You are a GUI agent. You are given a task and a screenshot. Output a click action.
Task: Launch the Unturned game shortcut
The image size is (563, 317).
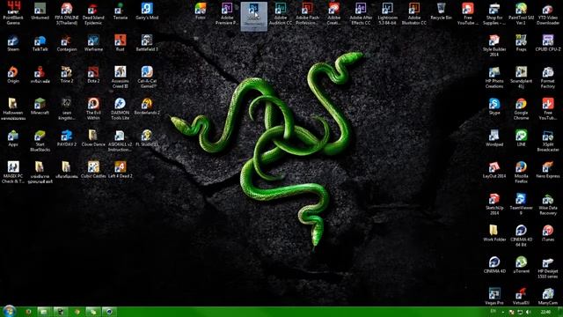(40, 11)
